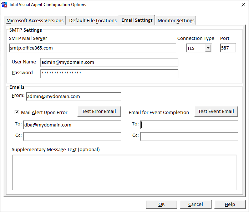Image resolution: width=249 pixels, height=212 pixels.
Task: Click the Cancel button
Action: [x=195, y=205]
